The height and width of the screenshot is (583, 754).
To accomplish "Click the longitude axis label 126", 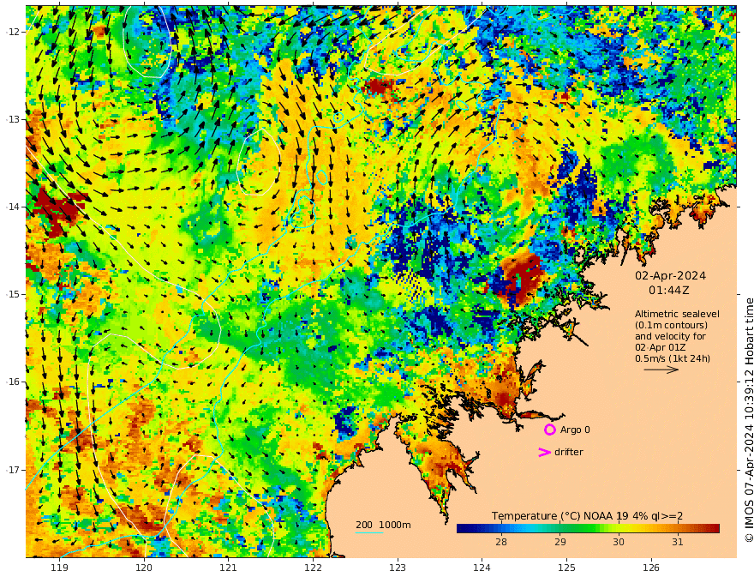I will [x=651, y=568].
